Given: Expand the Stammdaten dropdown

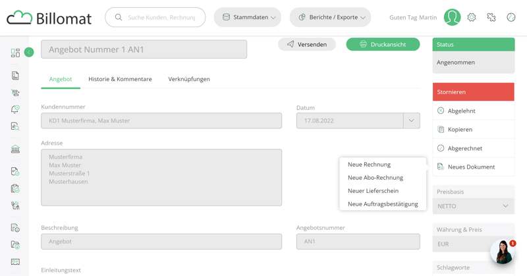Looking at the screenshot, I should tap(248, 18).
